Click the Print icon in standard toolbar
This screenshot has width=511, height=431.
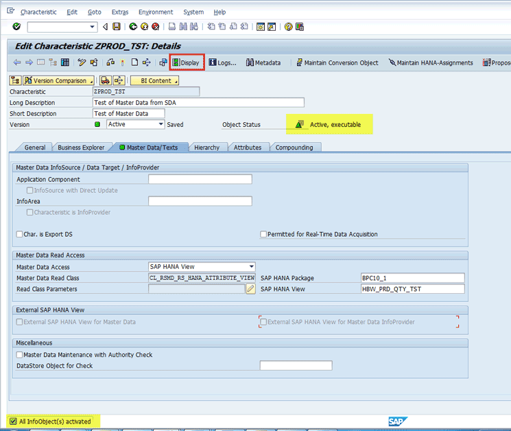coord(172,27)
